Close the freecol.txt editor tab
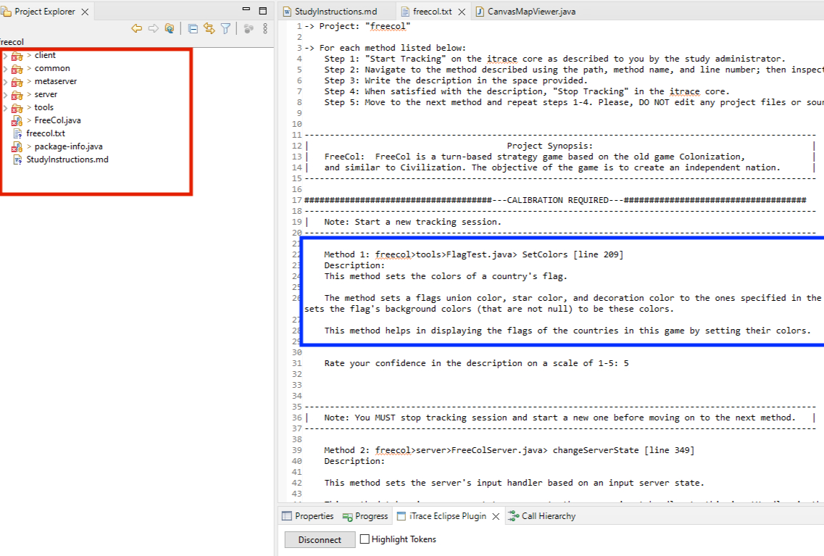The image size is (824, 556). (x=462, y=12)
